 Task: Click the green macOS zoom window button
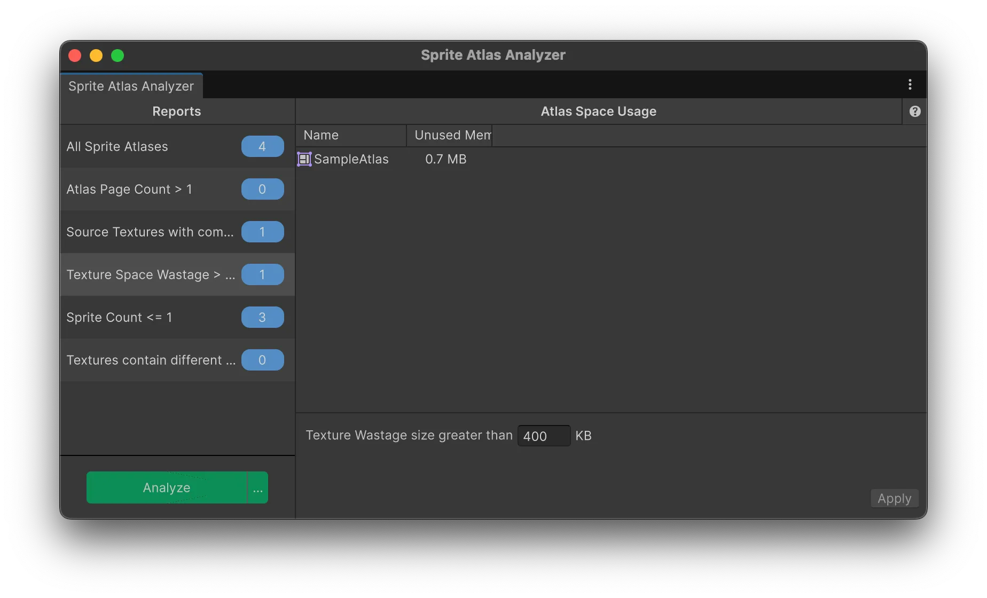[117, 56]
